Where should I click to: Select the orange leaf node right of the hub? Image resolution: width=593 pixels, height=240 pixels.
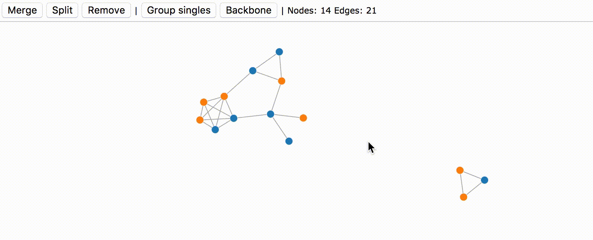303,118
